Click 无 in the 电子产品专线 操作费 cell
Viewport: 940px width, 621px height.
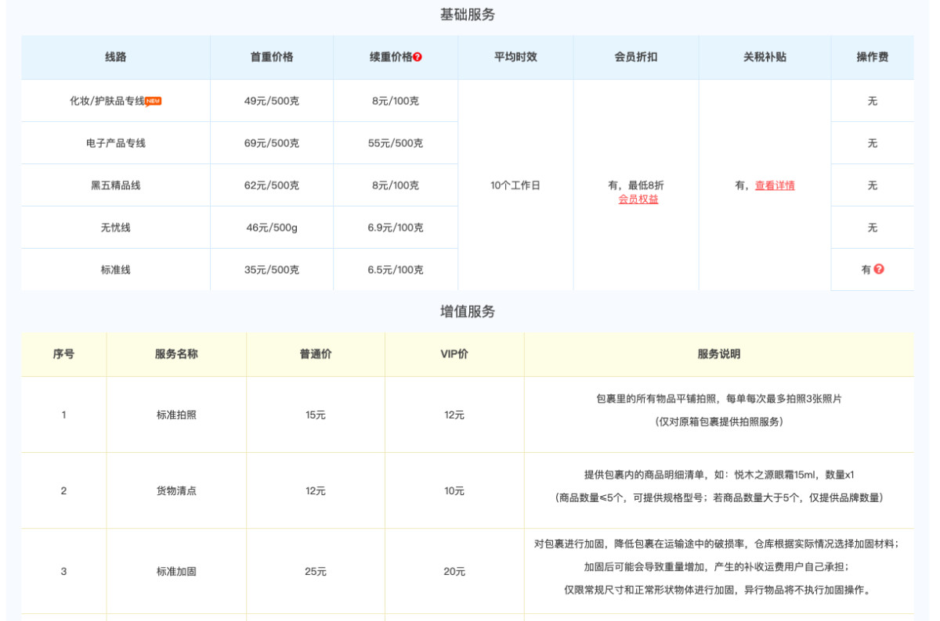click(x=873, y=143)
